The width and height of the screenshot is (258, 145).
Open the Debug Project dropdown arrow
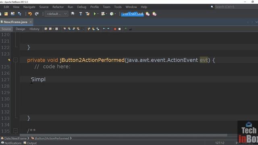tap(106, 14)
